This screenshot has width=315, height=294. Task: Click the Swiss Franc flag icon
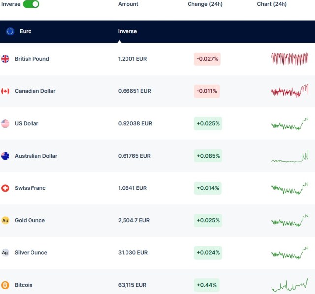[x=5, y=188]
